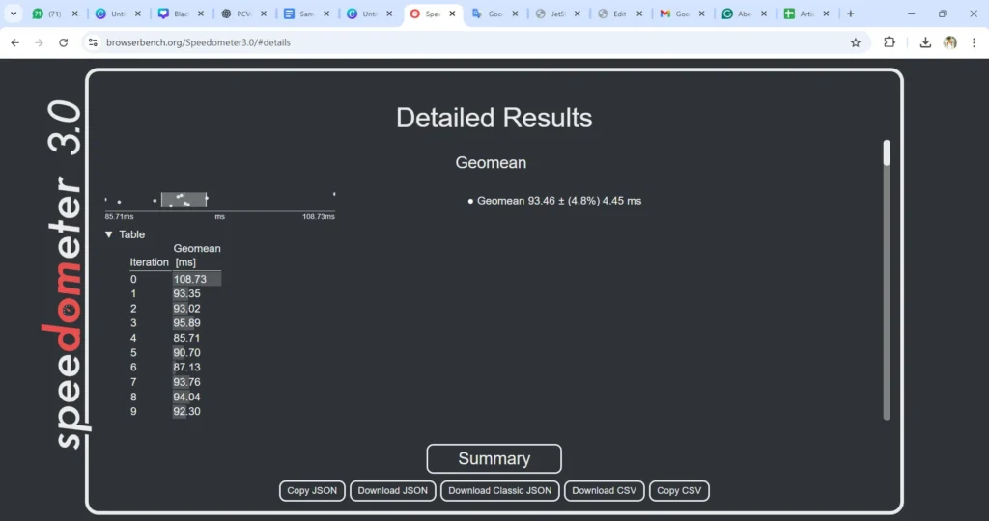Click the results scrollbar thumb
Image resolution: width=989 pixels, height=521 pixels.
click(887, 153)
